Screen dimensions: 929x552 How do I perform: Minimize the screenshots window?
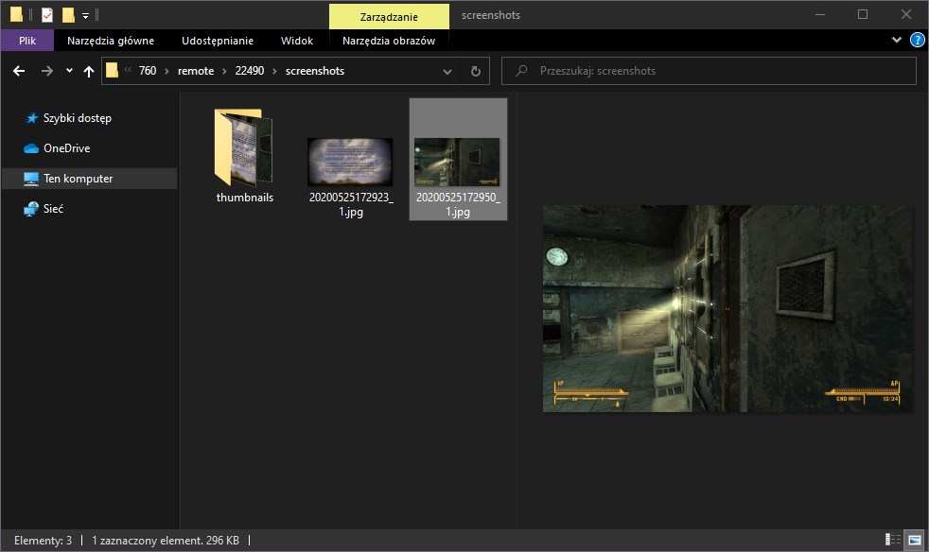click(820, 14)
